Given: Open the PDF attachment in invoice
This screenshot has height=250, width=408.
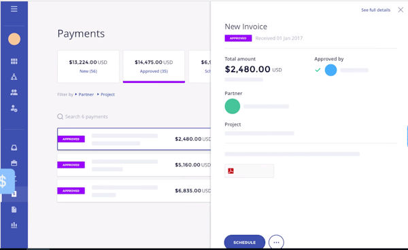Looking at the screenshot, I should tap(250, 171).
